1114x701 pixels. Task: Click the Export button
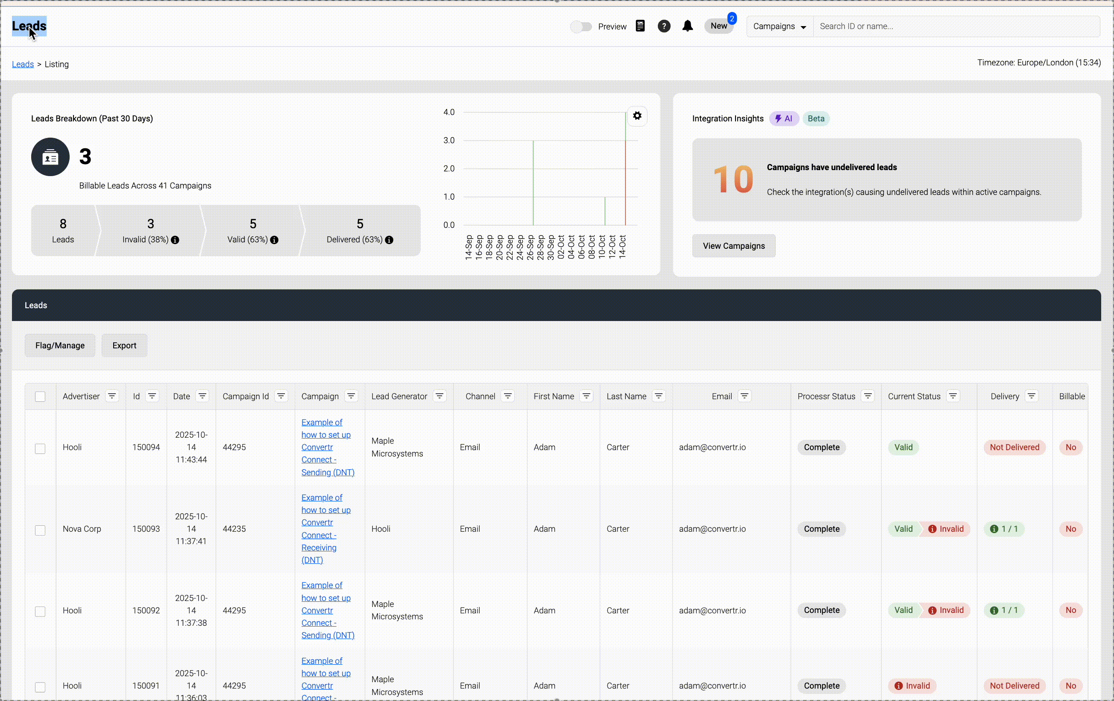click(x=124, y=345)
